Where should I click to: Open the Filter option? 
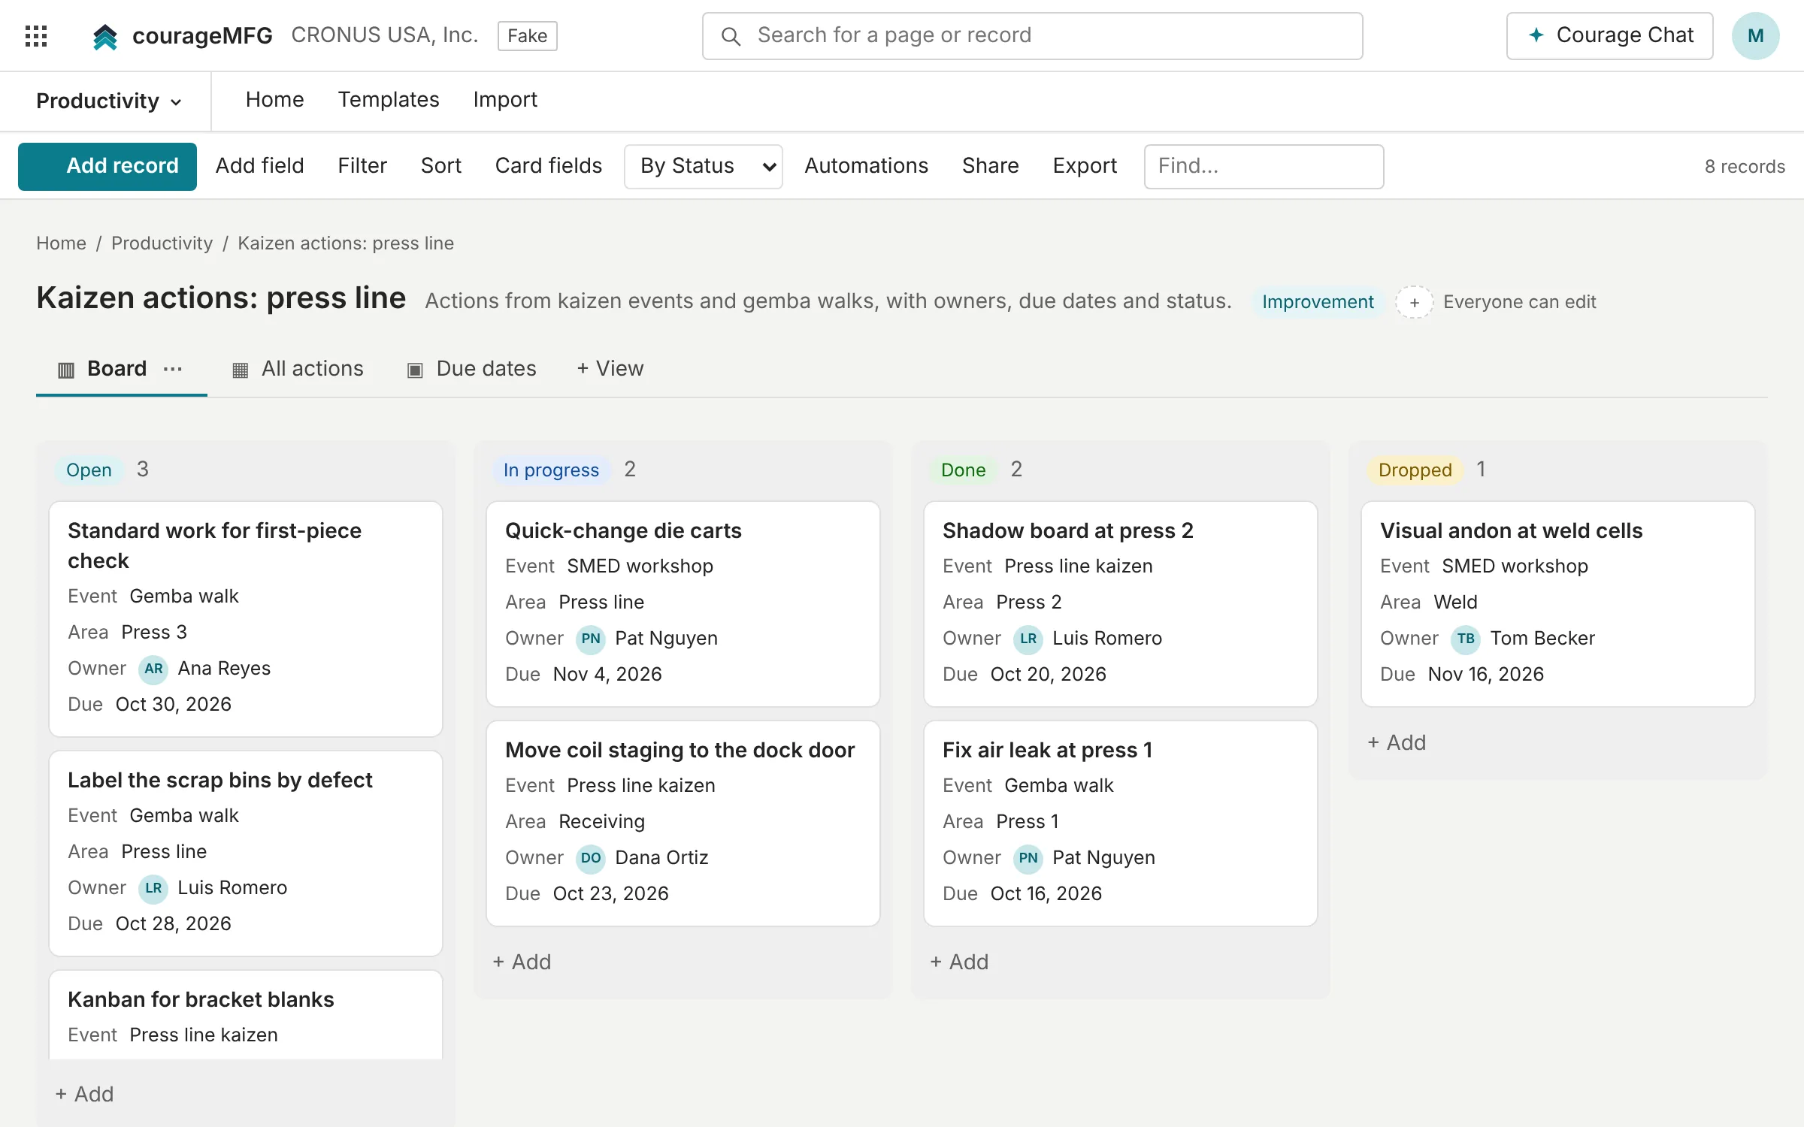(362, 166)
